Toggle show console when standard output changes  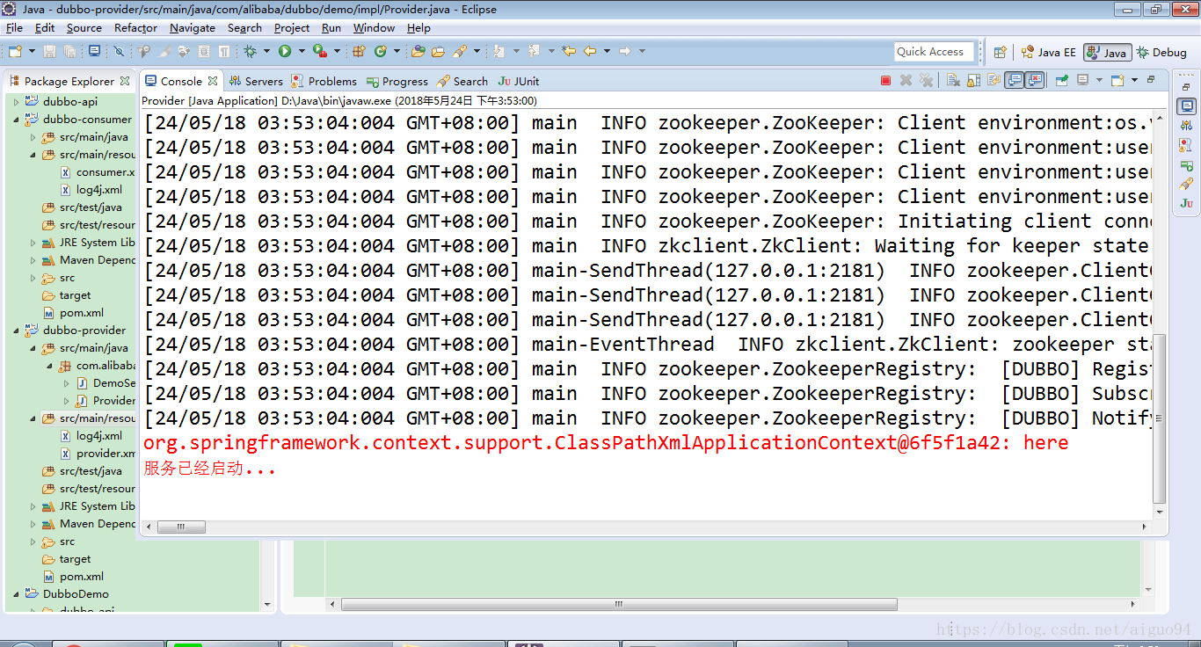(1015, 81)
